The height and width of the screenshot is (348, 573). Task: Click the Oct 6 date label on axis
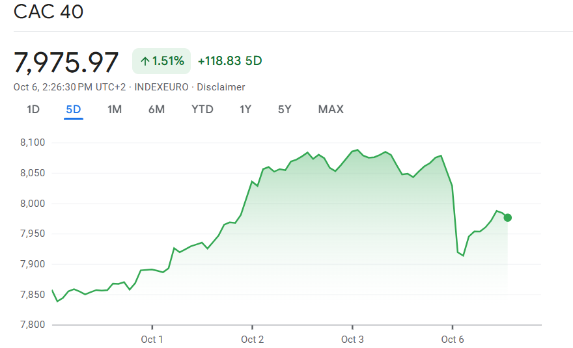coord(453,339)
